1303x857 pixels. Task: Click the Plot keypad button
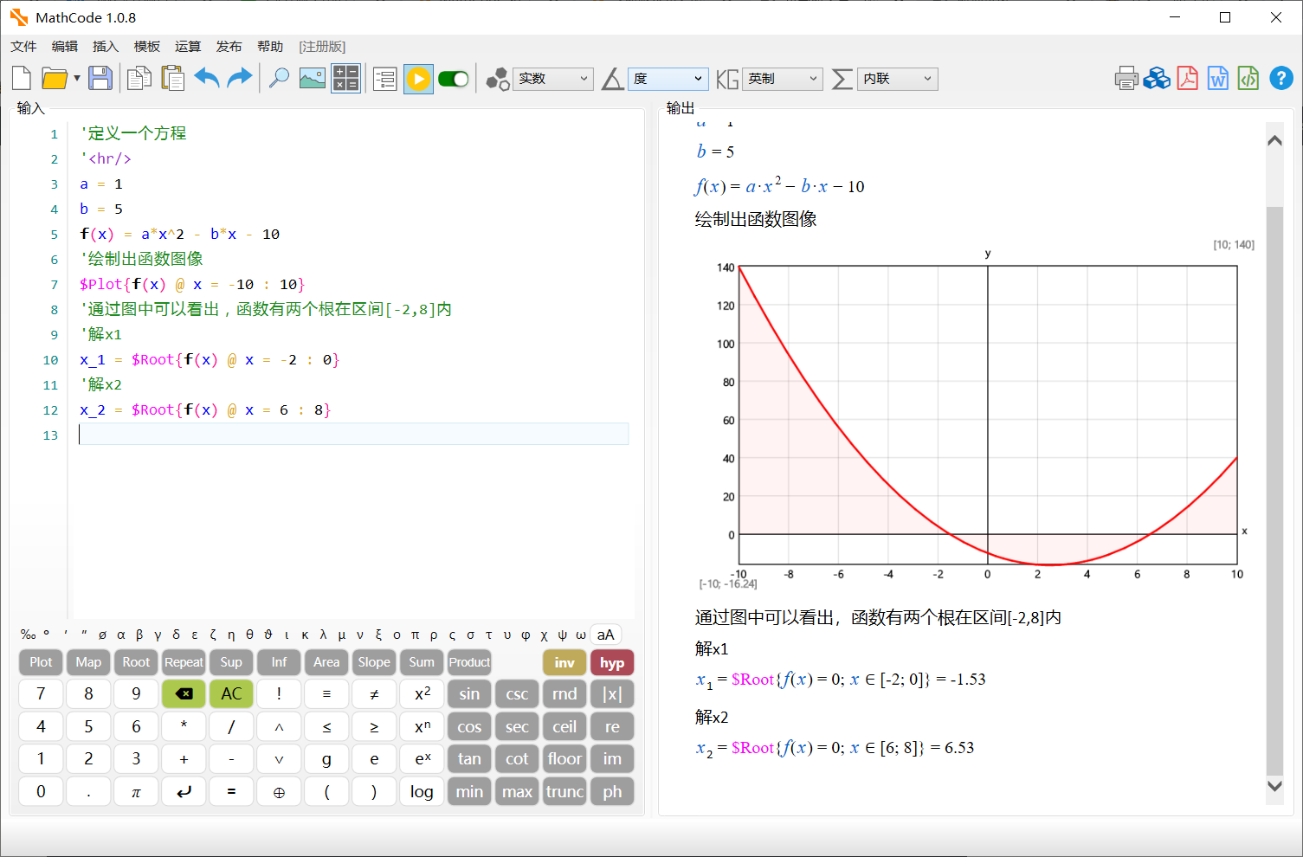[x=41, y=662]
